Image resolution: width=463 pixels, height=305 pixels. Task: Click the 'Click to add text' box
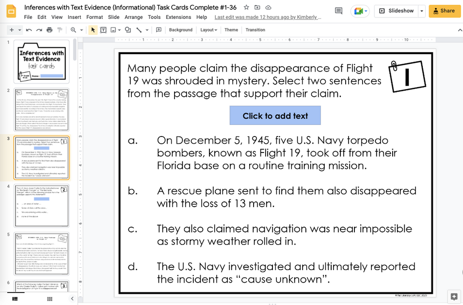point(275,115)
